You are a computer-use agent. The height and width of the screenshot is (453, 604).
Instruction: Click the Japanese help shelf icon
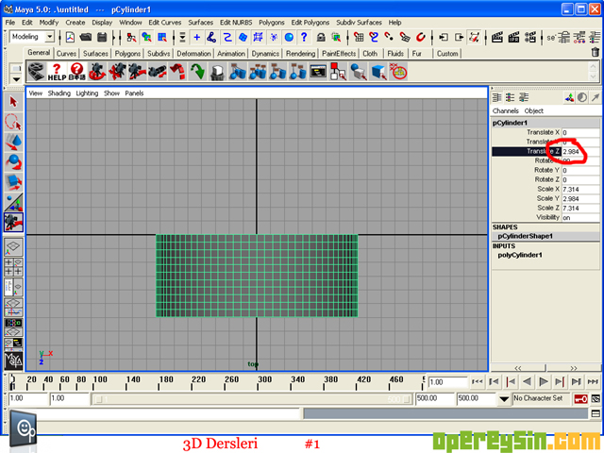pyautogui.click(x=76, y=72)
